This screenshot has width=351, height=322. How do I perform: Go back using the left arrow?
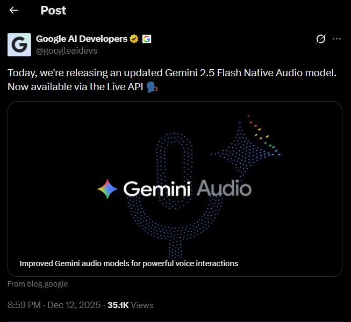point(13,10)
